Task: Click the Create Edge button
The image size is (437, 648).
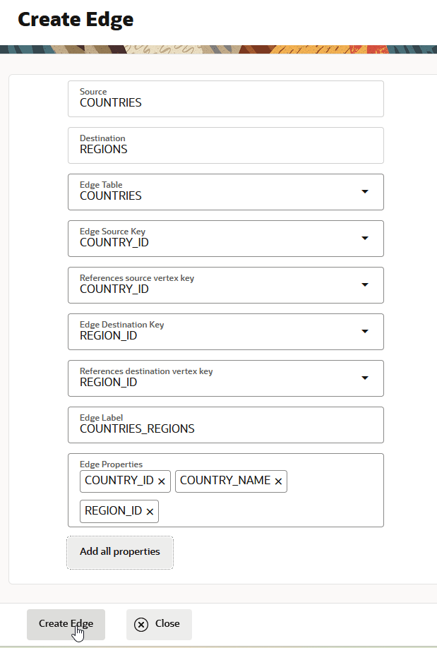Action: tap(66, 624)
